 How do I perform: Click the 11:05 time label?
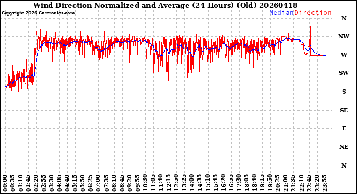pos(153,183)
